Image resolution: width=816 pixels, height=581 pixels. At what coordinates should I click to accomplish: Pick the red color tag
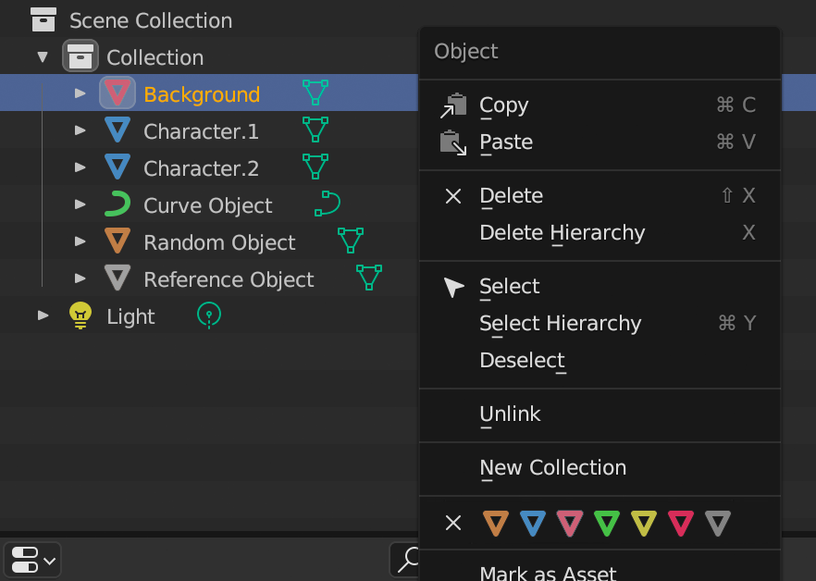680,523
